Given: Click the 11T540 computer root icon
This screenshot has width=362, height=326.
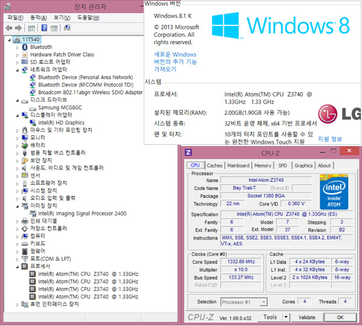Looking at the screenshot, I should (17, 39).
